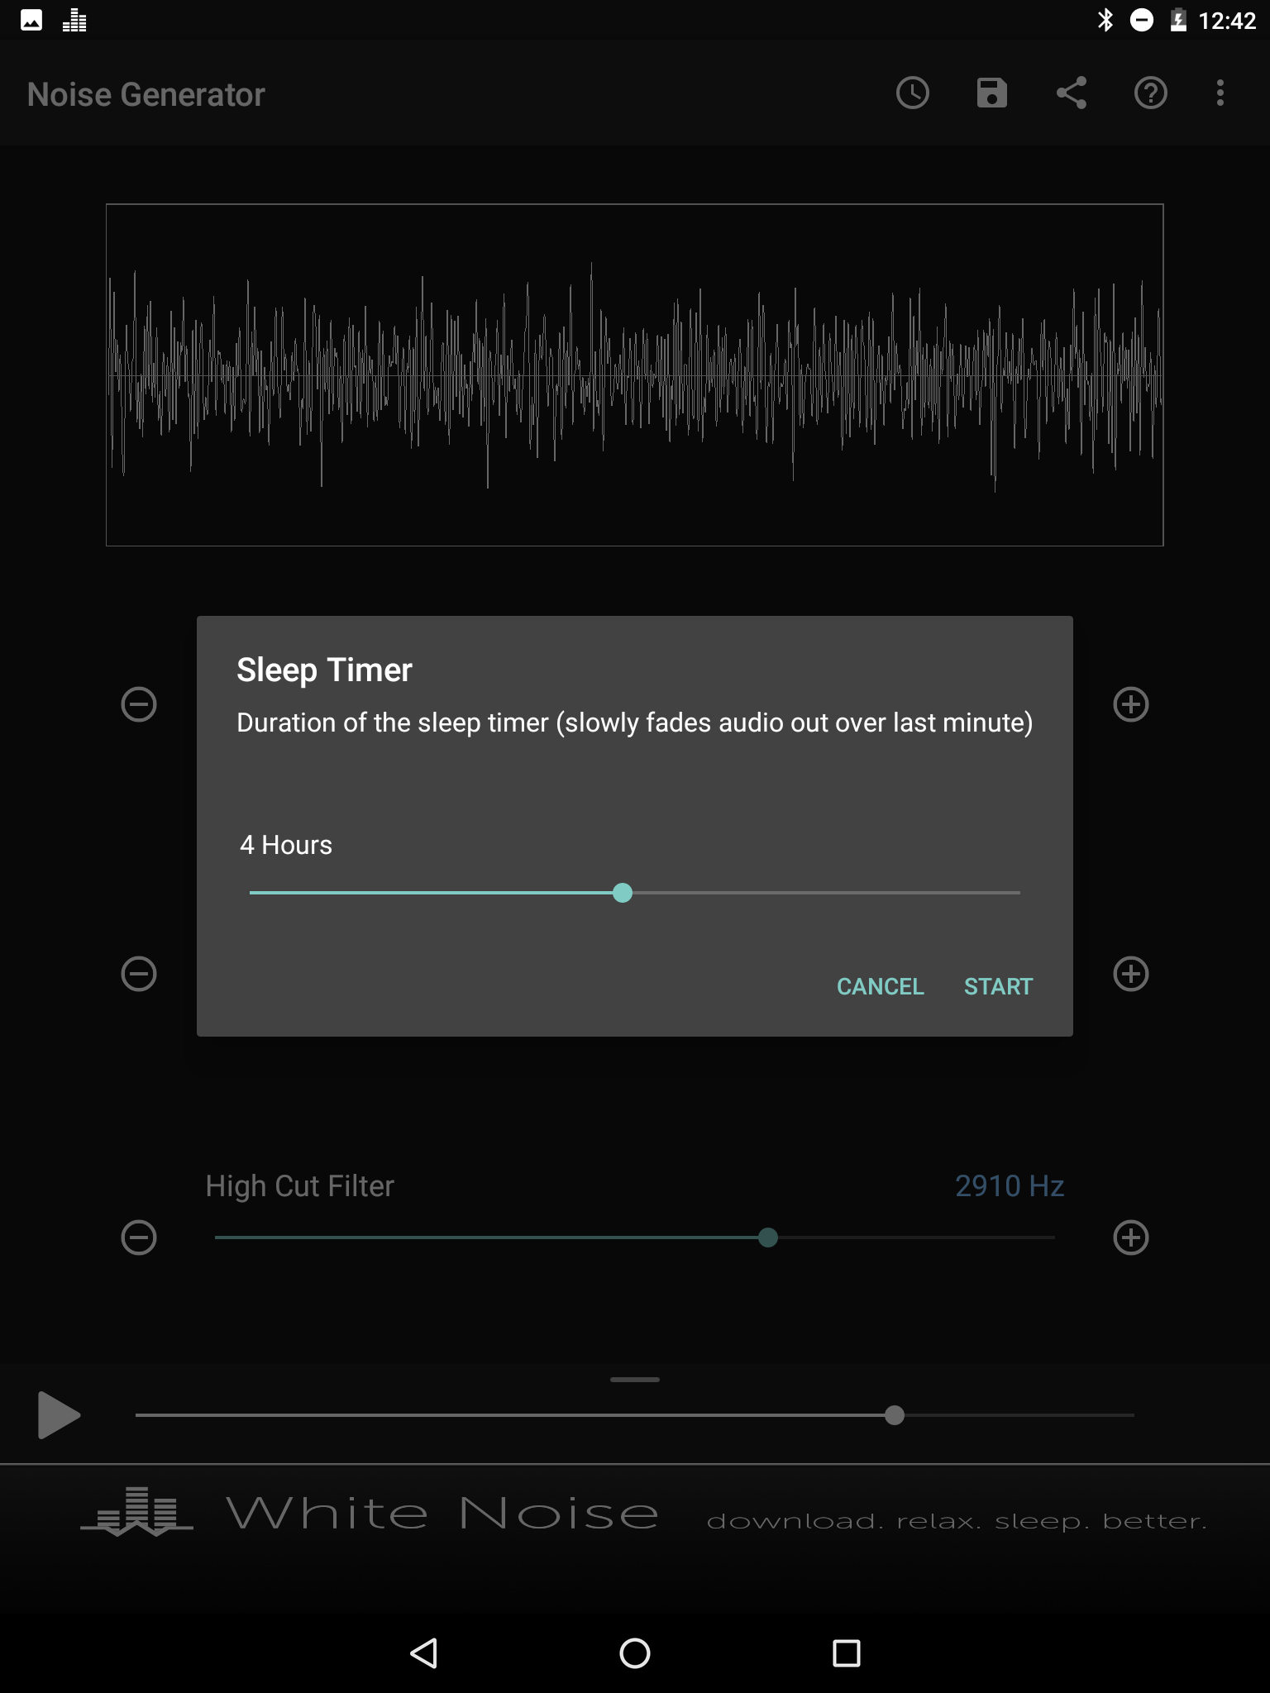Tap the Android recent apps button

click(x=847, y=1653)
